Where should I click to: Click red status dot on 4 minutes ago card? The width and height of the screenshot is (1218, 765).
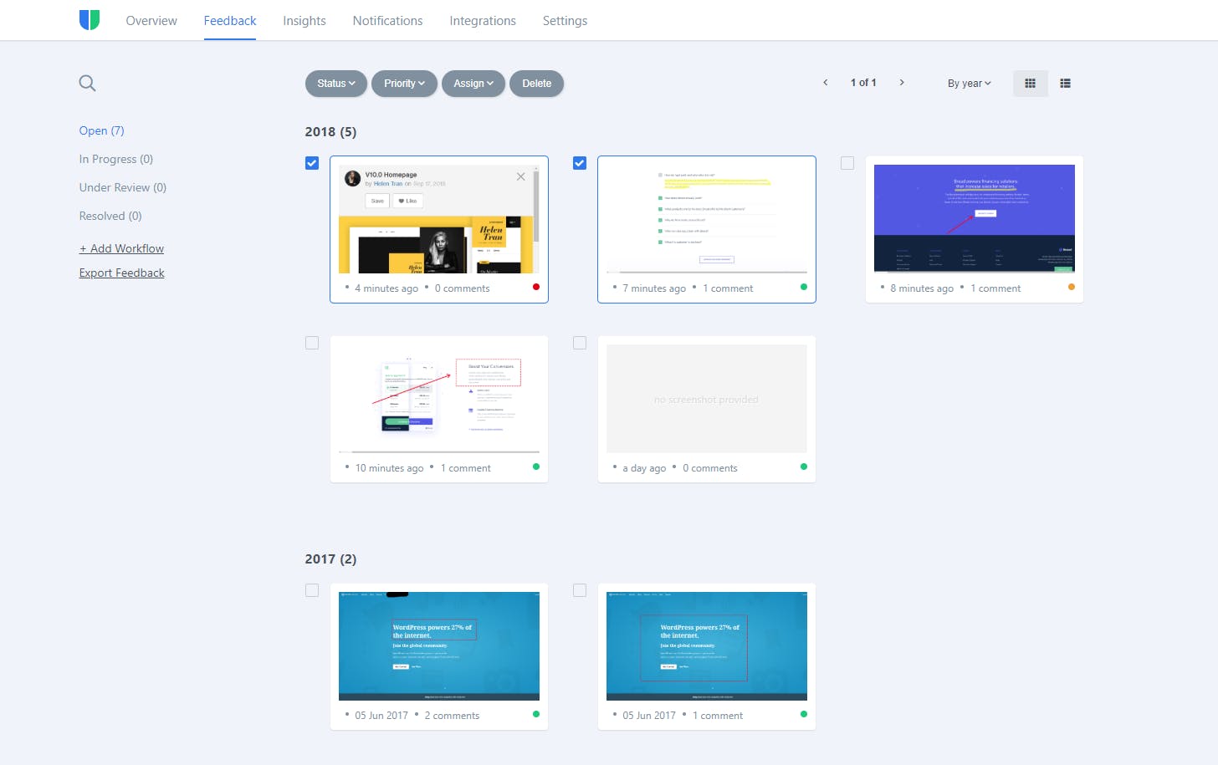click(x=536, y=287)
